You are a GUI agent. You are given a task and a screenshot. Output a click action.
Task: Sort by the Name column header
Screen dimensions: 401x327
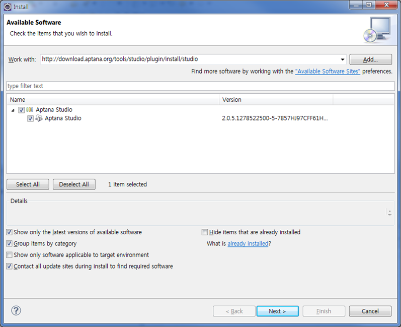click(x=113, y=100)
